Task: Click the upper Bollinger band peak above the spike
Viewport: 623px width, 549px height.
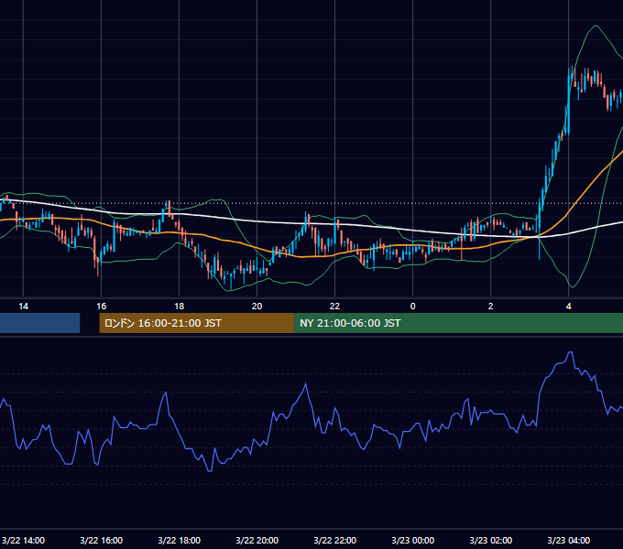Action: (x=596, y=26)
